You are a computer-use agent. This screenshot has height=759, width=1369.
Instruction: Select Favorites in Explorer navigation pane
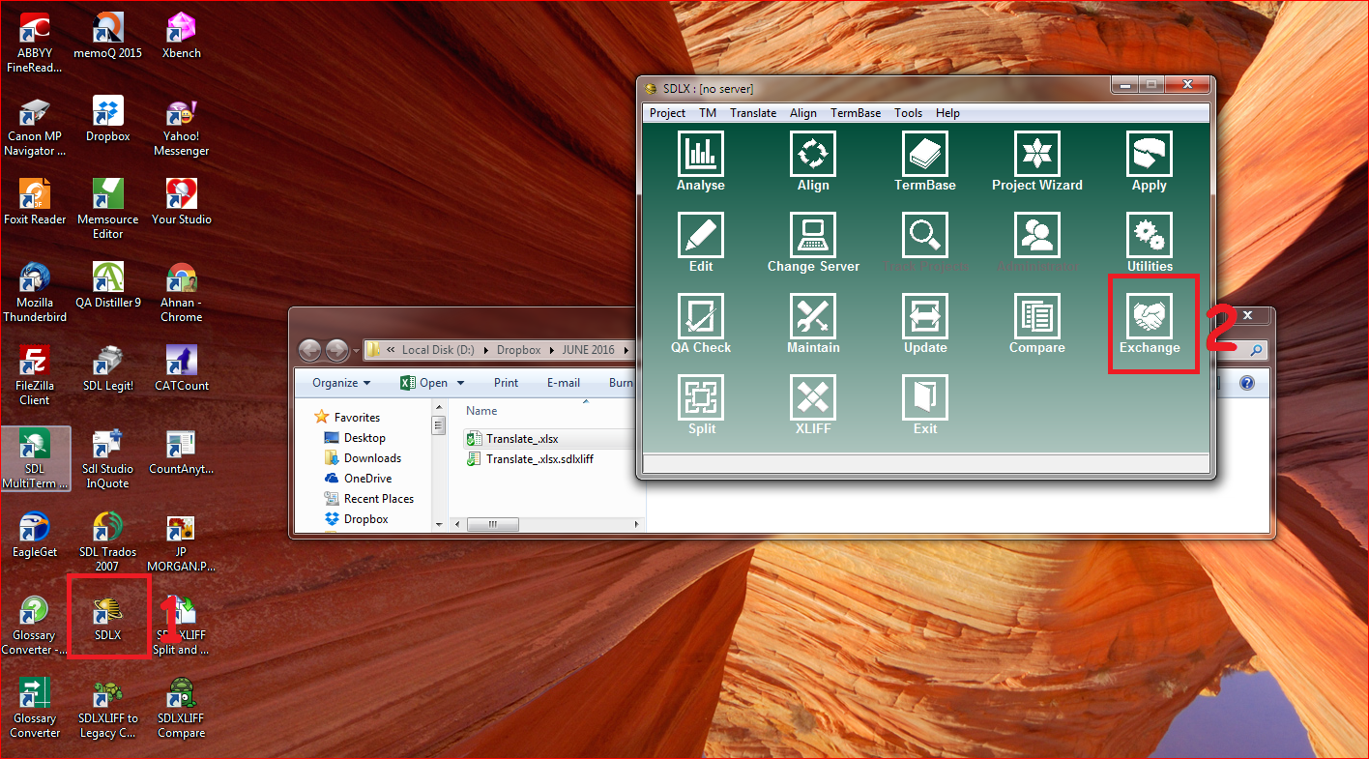point(348,418)
